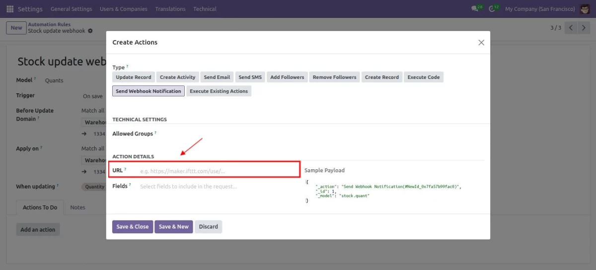Open the activities clock icon
The image size is (596, 270).
coord(492,9)
